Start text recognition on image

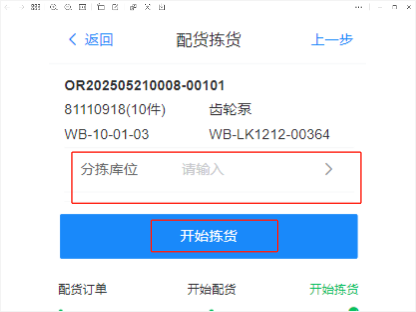pyautogui.click(x=147, y=7)
